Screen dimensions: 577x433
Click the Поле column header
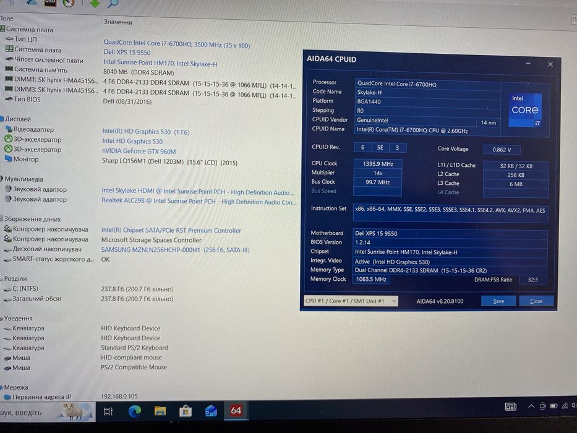point(7,18)
